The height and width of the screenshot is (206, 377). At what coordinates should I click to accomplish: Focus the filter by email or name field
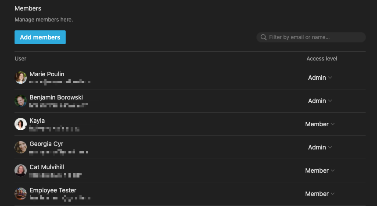pos(315,37)
